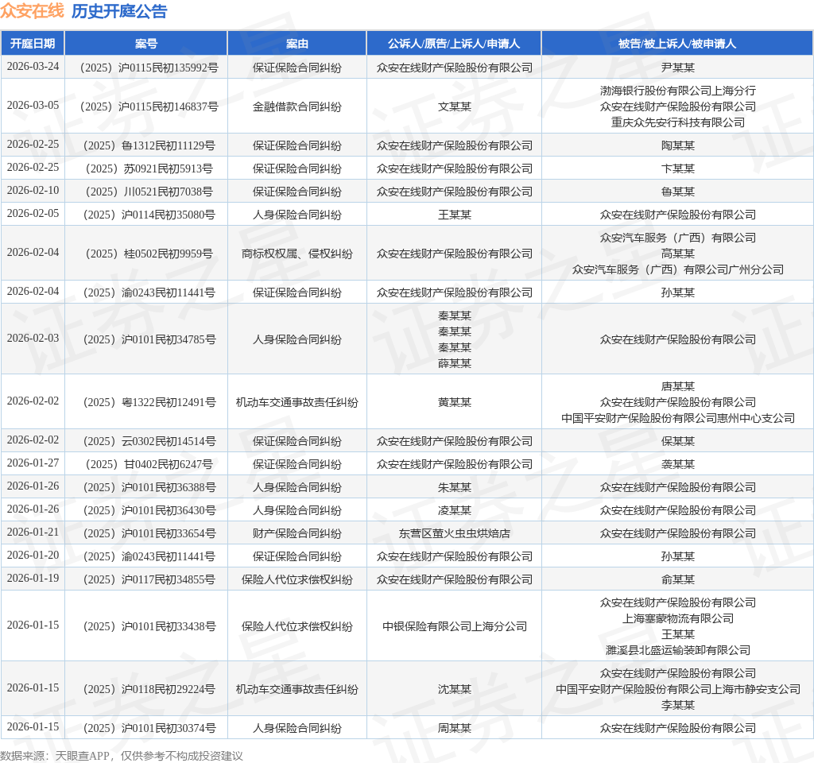Click the title 历史开庭公告
Viewport: 814px width, 763px height.
(x=119, y=11)
